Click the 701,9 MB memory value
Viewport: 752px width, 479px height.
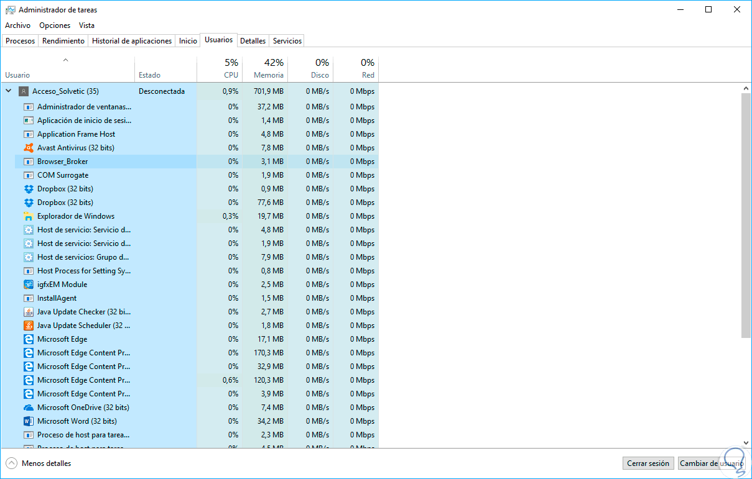[269, 91]
